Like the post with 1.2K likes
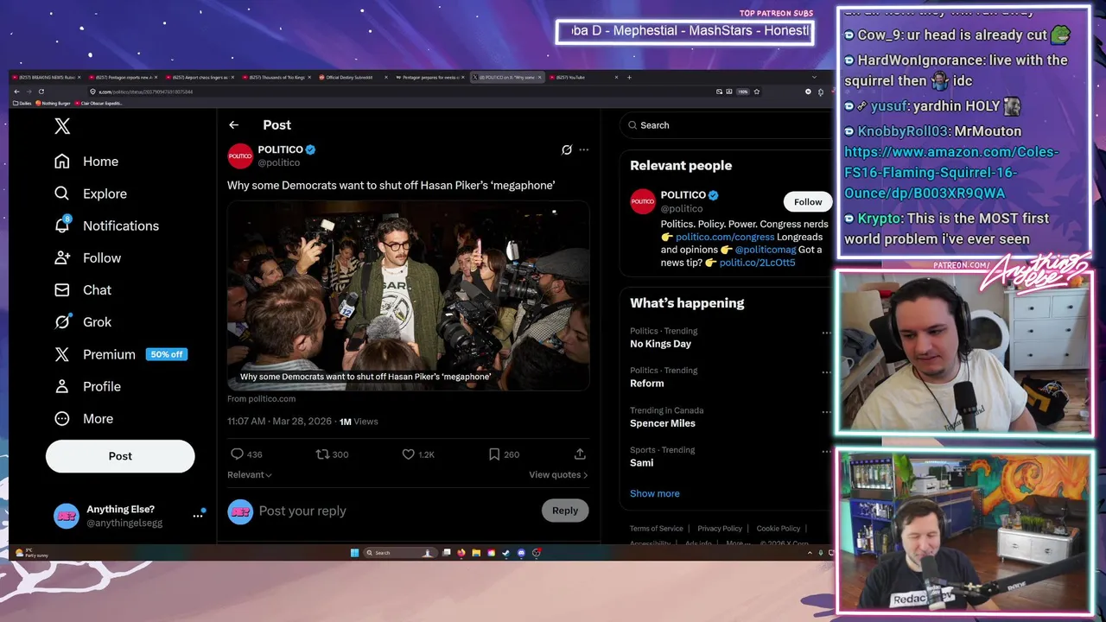The image size is (1106, 622). [409, 454]
